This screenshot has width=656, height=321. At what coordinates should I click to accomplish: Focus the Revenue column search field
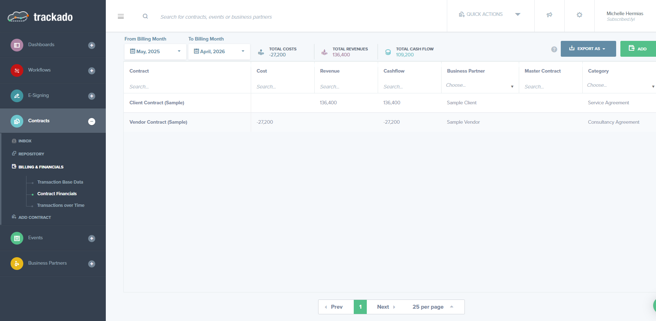346,87
